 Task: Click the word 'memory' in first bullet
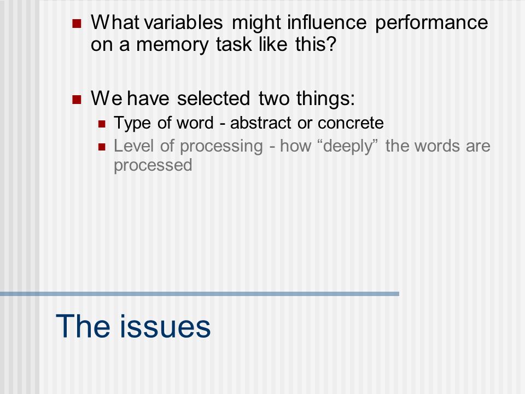coord(172,45)
